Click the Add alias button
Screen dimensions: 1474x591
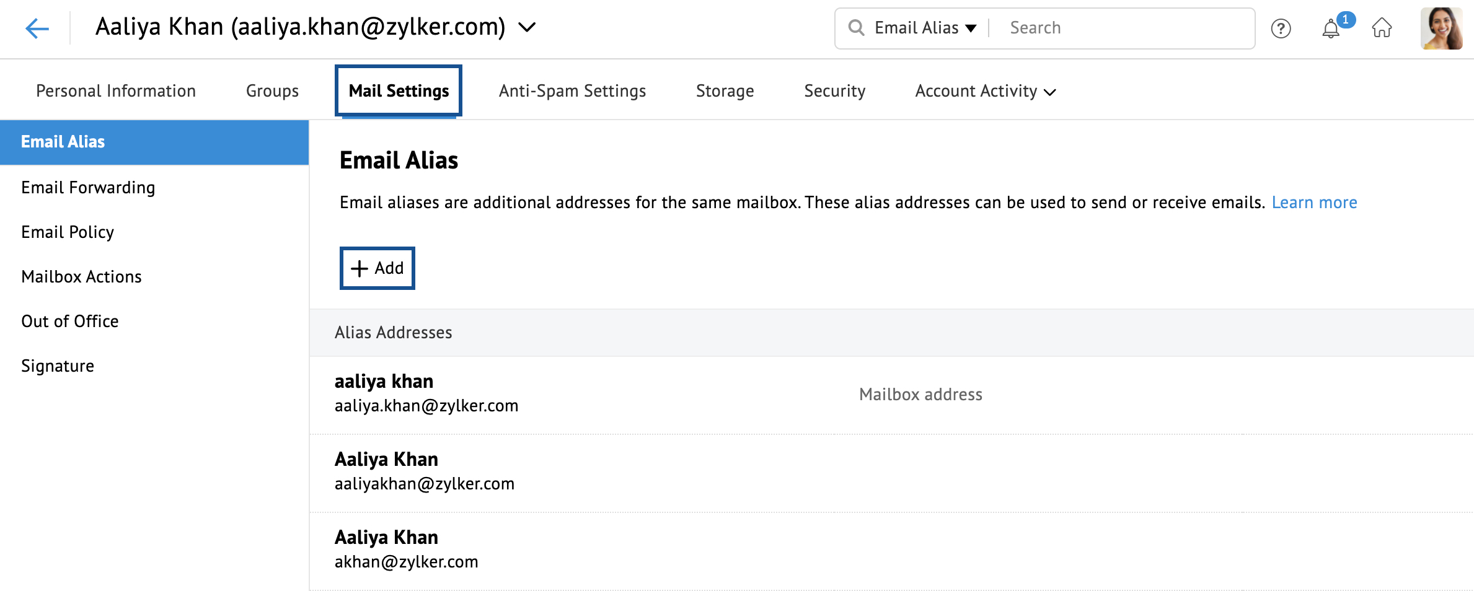click(x=377, y=268)
